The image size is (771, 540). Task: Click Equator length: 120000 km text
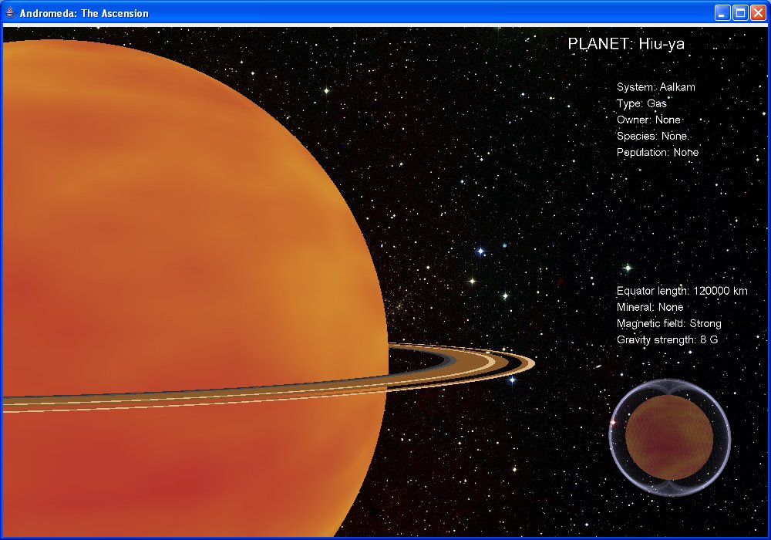tap(682, 291)
